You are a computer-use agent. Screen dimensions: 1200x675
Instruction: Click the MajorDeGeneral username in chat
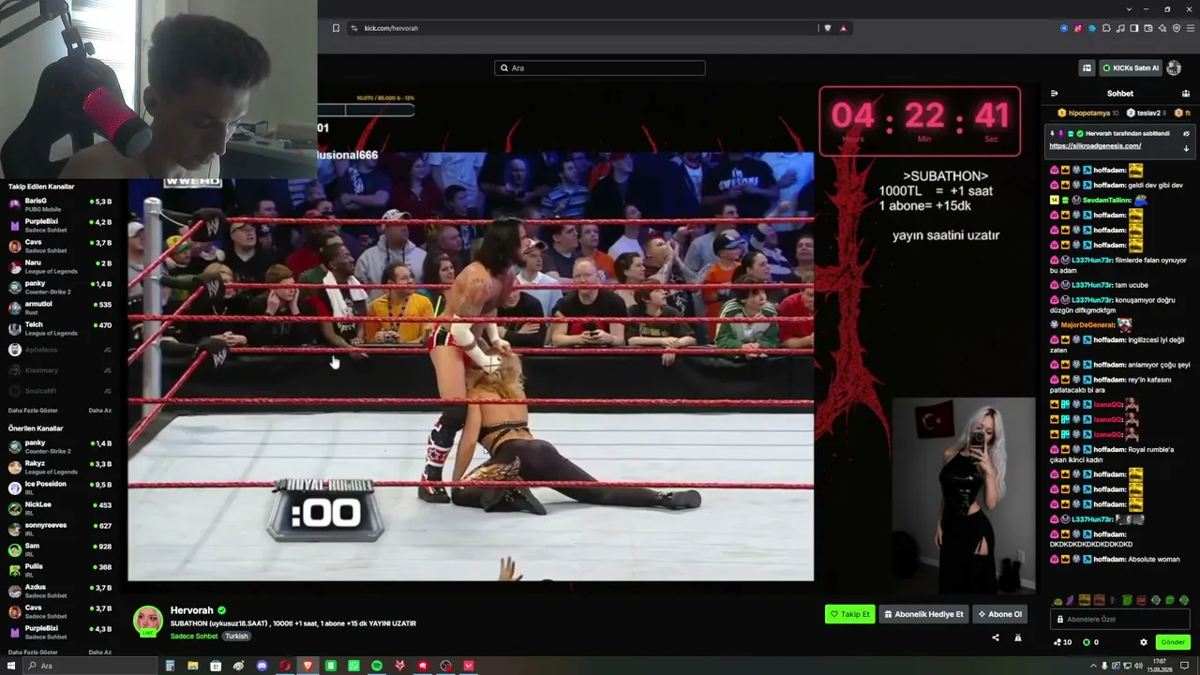(1087, 325)
